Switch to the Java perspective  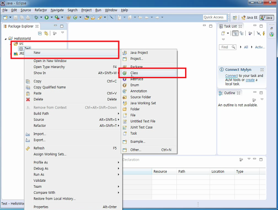(267, 18)
